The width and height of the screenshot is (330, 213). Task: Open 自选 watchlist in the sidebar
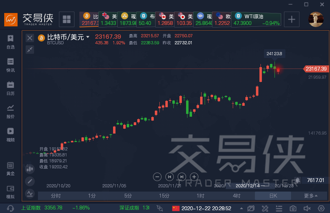coord(10,42)
